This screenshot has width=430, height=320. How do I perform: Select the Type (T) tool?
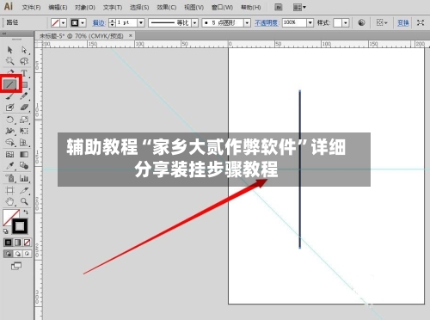tap(24, 73)
